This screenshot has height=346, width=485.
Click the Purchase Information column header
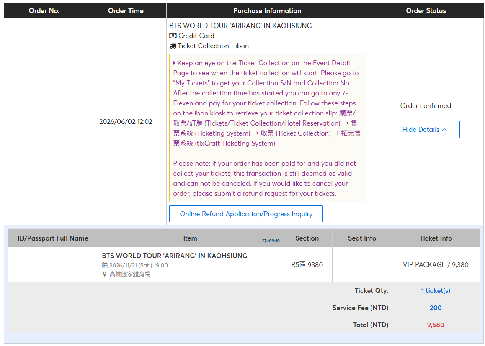[x=267, y=10]
